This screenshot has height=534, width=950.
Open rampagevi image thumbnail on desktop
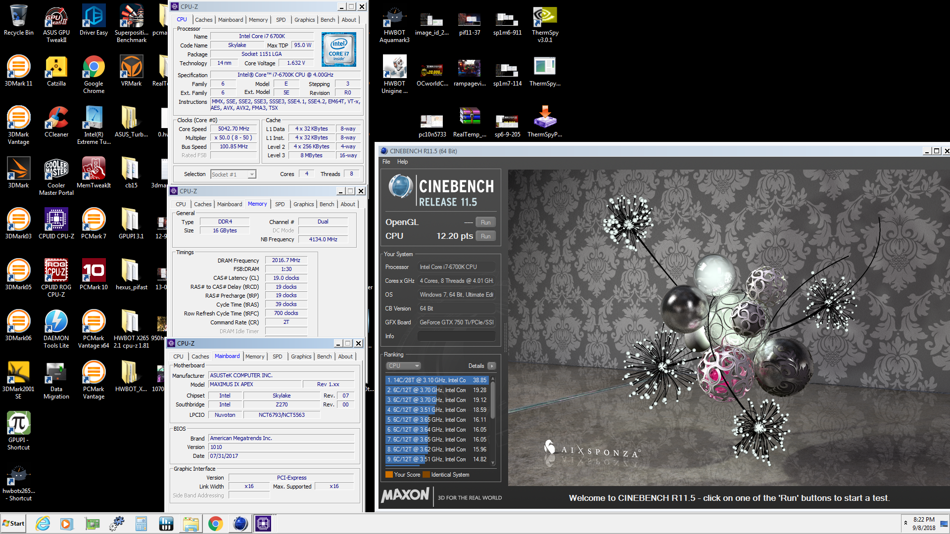point(470,72)
